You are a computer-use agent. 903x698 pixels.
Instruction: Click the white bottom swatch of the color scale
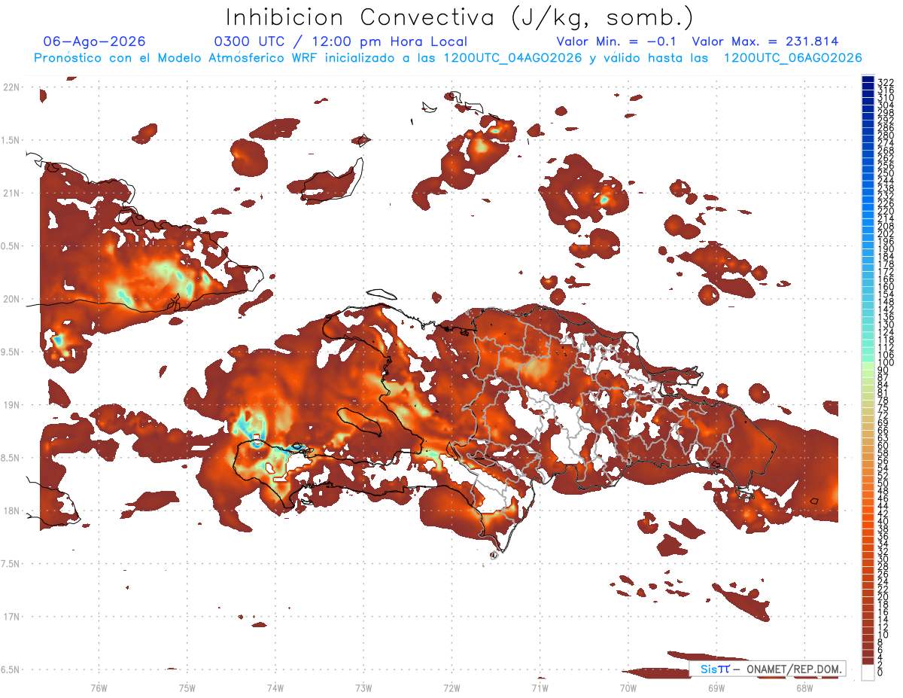868,672
